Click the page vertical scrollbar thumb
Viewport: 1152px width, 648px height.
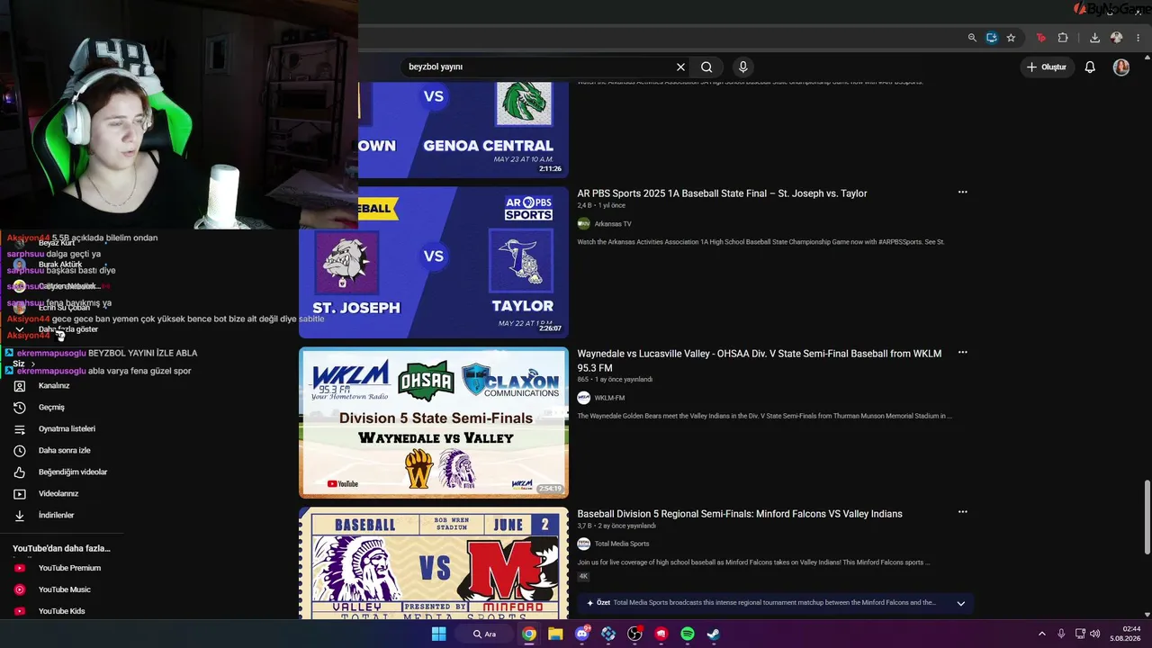1147,517
